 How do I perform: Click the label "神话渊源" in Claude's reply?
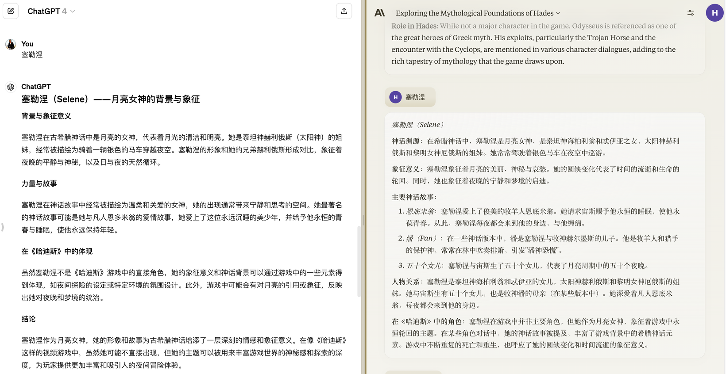click(x=406, y=141)
